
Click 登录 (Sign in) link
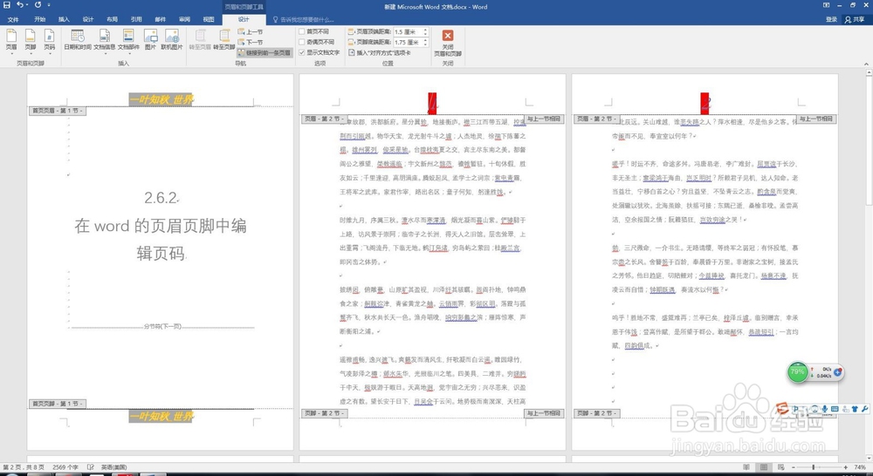click(831, 19)
